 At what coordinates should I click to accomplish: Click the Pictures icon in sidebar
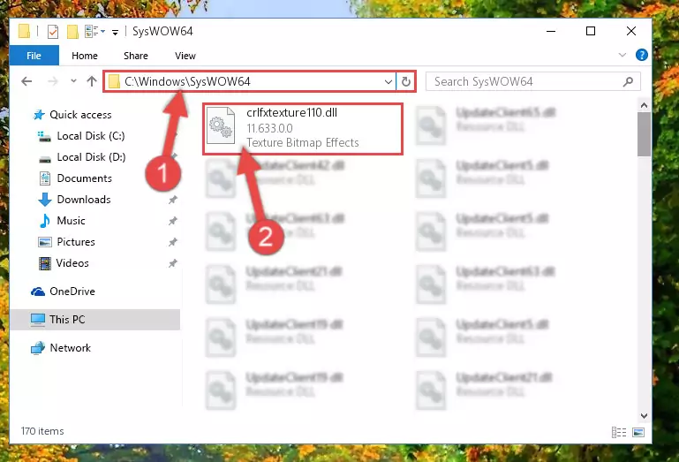click(x=45, y=242)
